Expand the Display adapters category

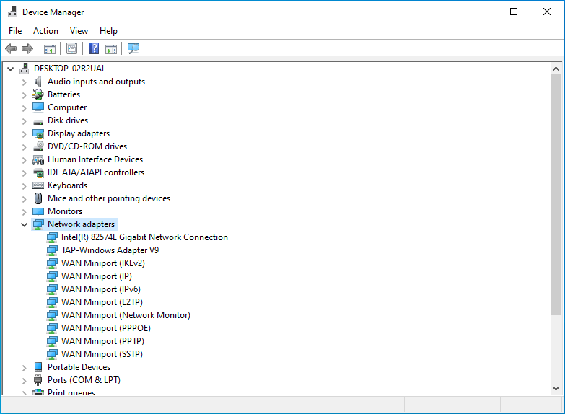[x=24, y=134]
